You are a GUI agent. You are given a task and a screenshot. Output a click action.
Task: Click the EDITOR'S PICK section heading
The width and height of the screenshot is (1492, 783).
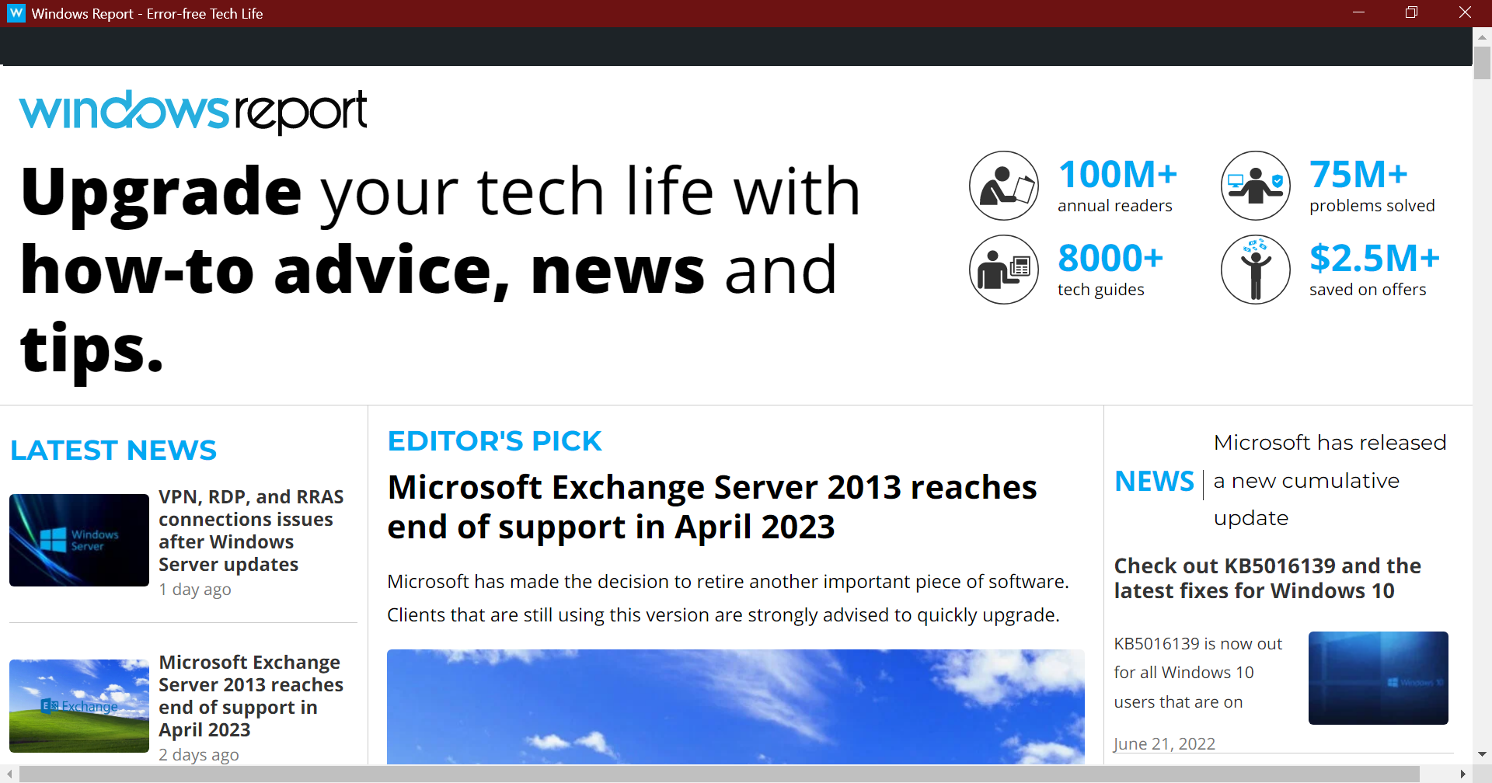pos(494,441)
